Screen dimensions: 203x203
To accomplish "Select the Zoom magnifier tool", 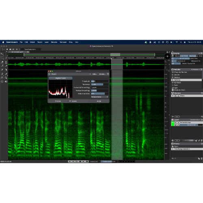I will tap(6, 78).
